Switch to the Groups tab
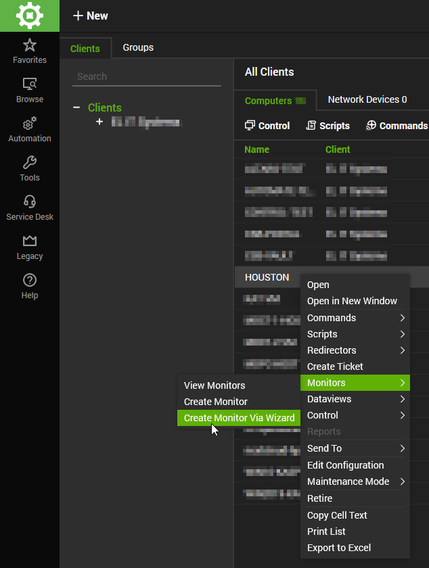 138,47
